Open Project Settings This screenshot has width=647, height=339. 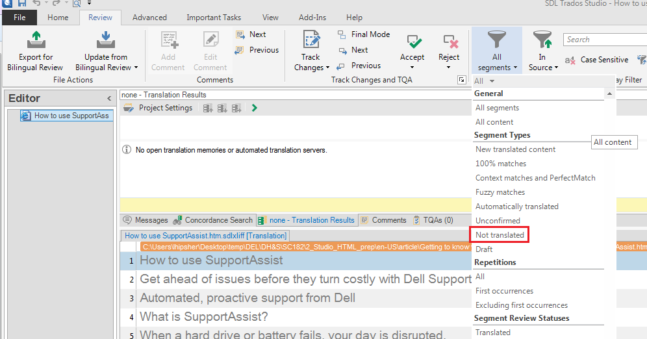(x=158, y=108)
